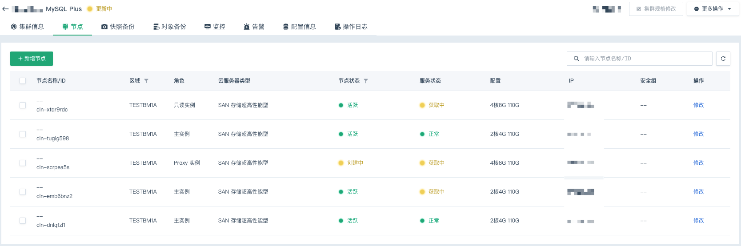The image size is (741, 246).
Task: Toggle the select-all checkbox in table header
Action: (23, 81)
